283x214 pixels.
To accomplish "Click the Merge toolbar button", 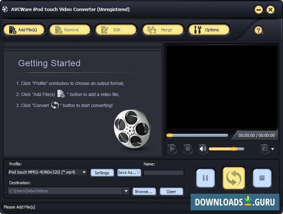I will (163, 30).
